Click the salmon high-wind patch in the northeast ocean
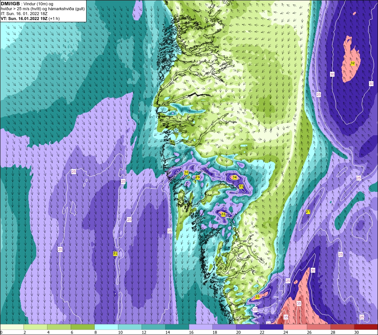This screenshot has width=378, height=335. 351,59
